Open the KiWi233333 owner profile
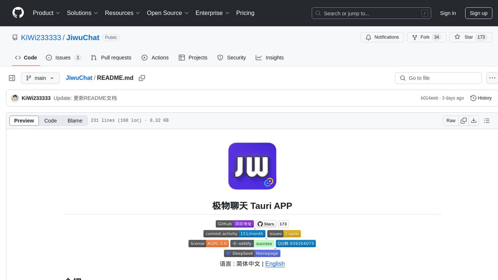The image size is (498, 280). (41, 37)
